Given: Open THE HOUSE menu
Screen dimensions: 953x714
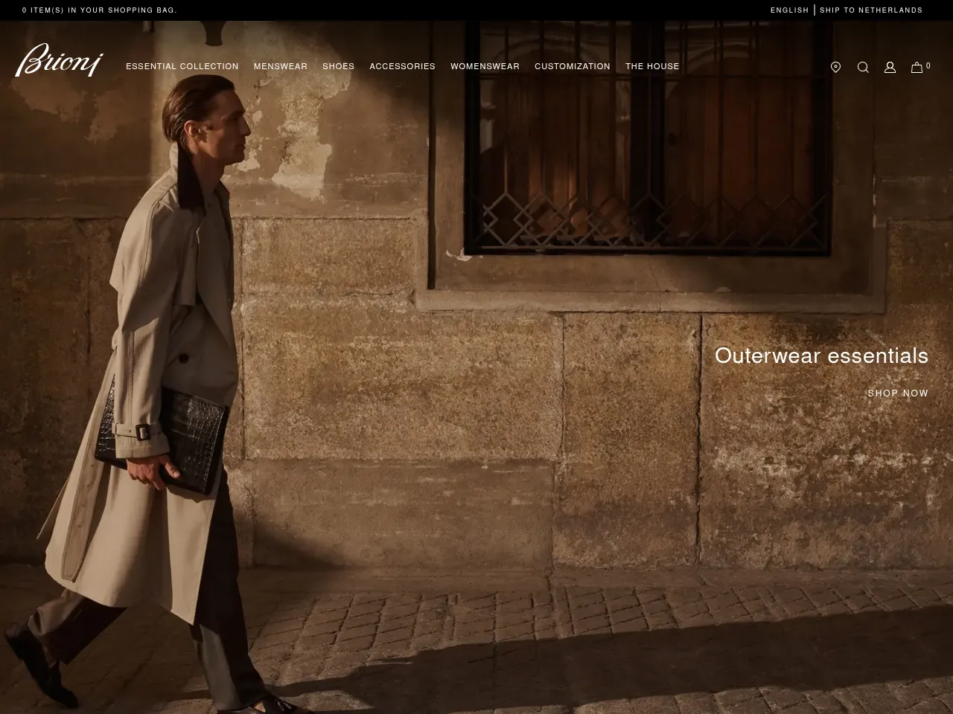Looking at the screenshot, I should click(x=652, y=66).
